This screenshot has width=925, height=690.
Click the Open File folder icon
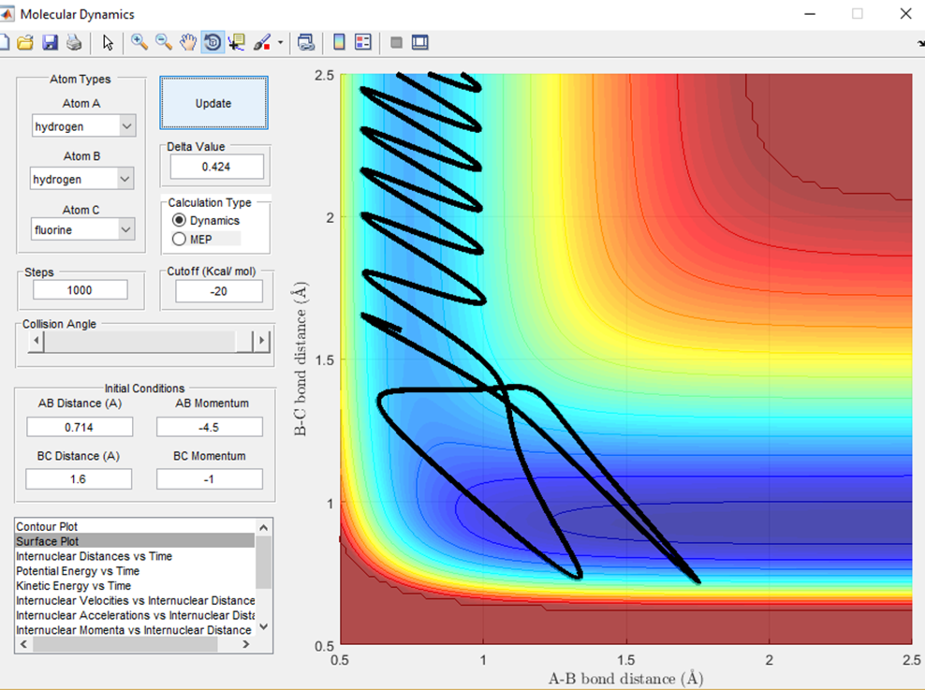[x=25, y=42]
